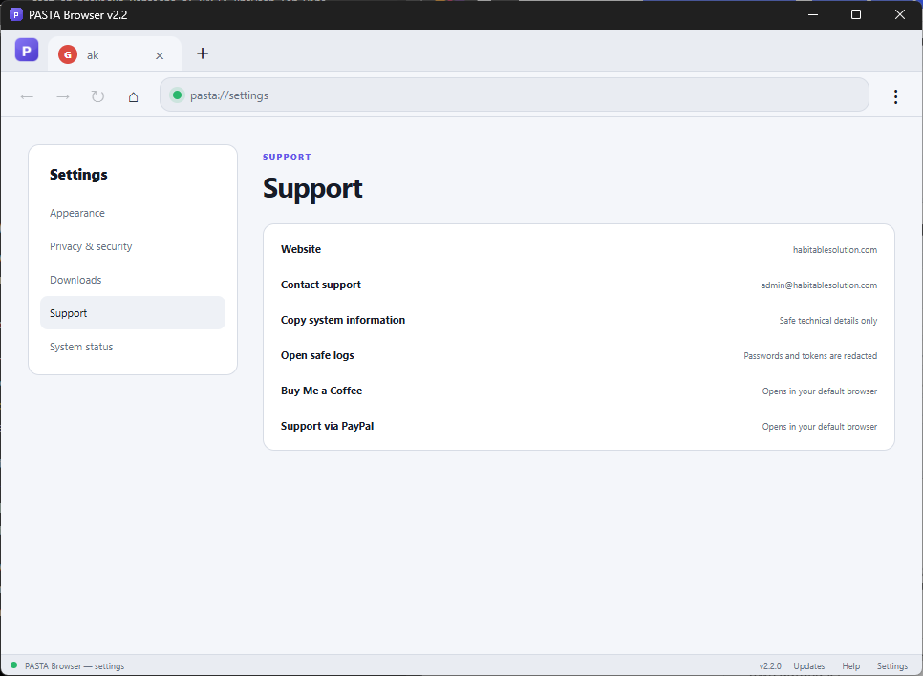Maximize the PASTA Browser window

pyautogui.click(x=856, y=14)
